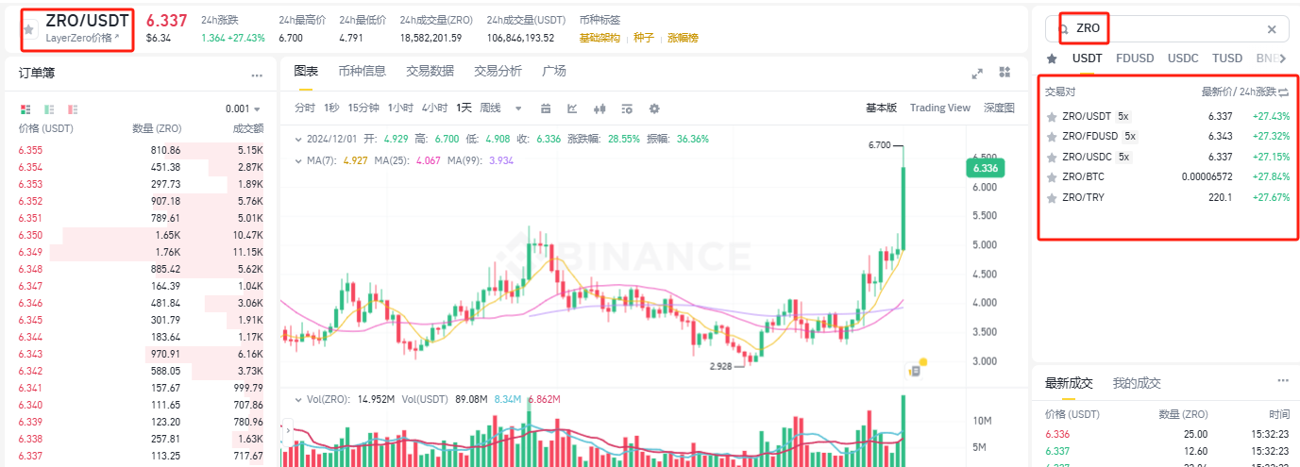Screen dimensions: 1300x467
Task: Set chart interval to 1秒
Action: [331, 108]
